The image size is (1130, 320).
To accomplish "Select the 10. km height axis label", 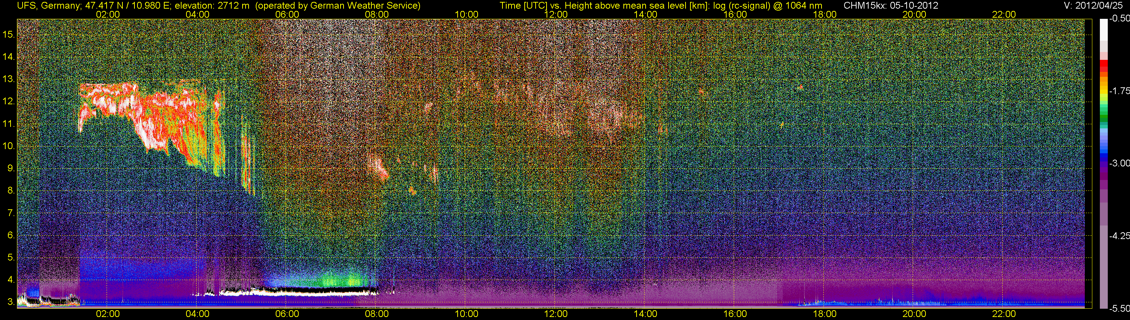I will coord(9,146).
